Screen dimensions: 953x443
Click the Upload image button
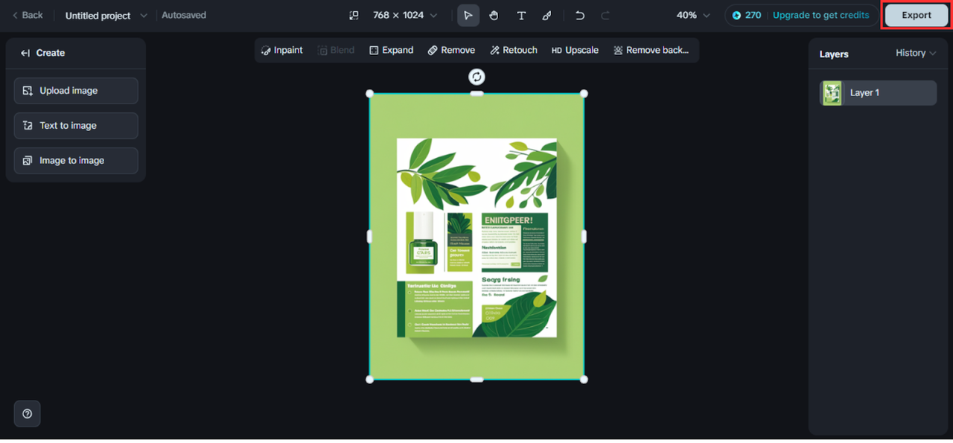pyautogui.click(x=76, y=91)
